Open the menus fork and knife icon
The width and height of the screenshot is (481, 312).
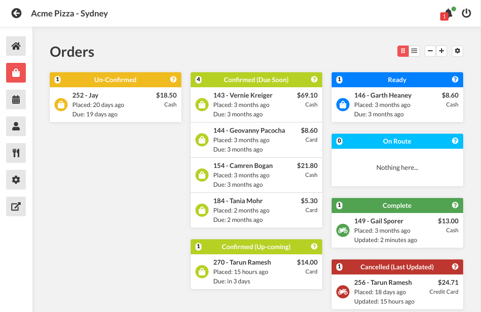click(16, 153)
